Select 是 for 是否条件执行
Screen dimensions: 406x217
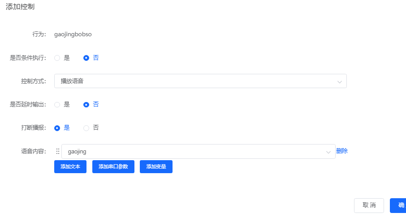point(57,58)
